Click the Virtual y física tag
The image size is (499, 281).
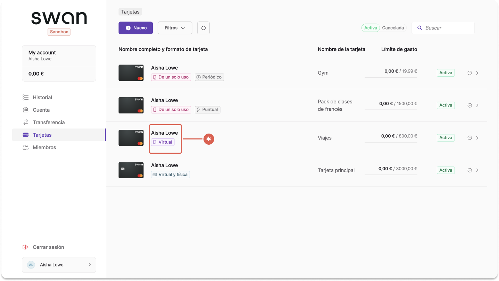click(170, 174)
